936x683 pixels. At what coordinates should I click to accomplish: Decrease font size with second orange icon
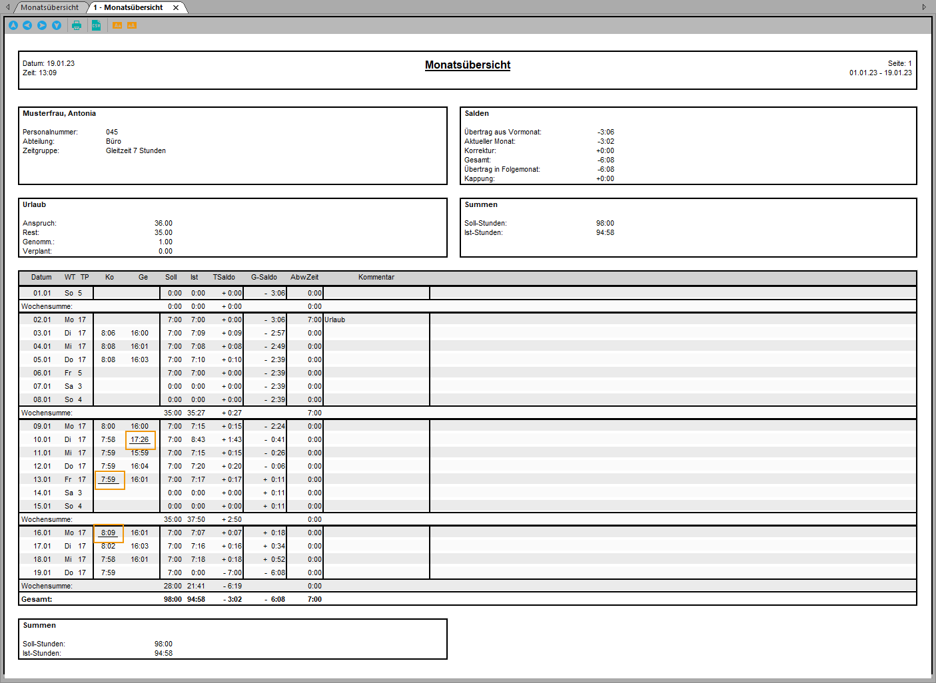132,25
